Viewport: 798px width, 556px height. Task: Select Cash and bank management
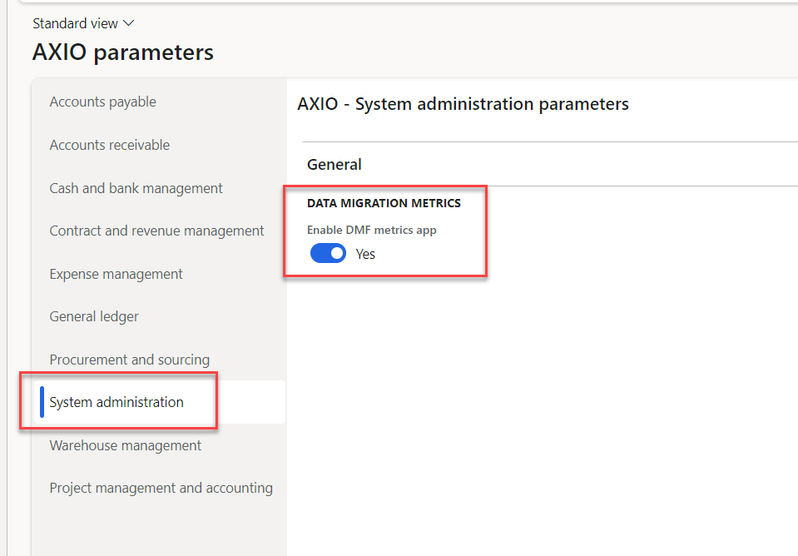point(135,188)
